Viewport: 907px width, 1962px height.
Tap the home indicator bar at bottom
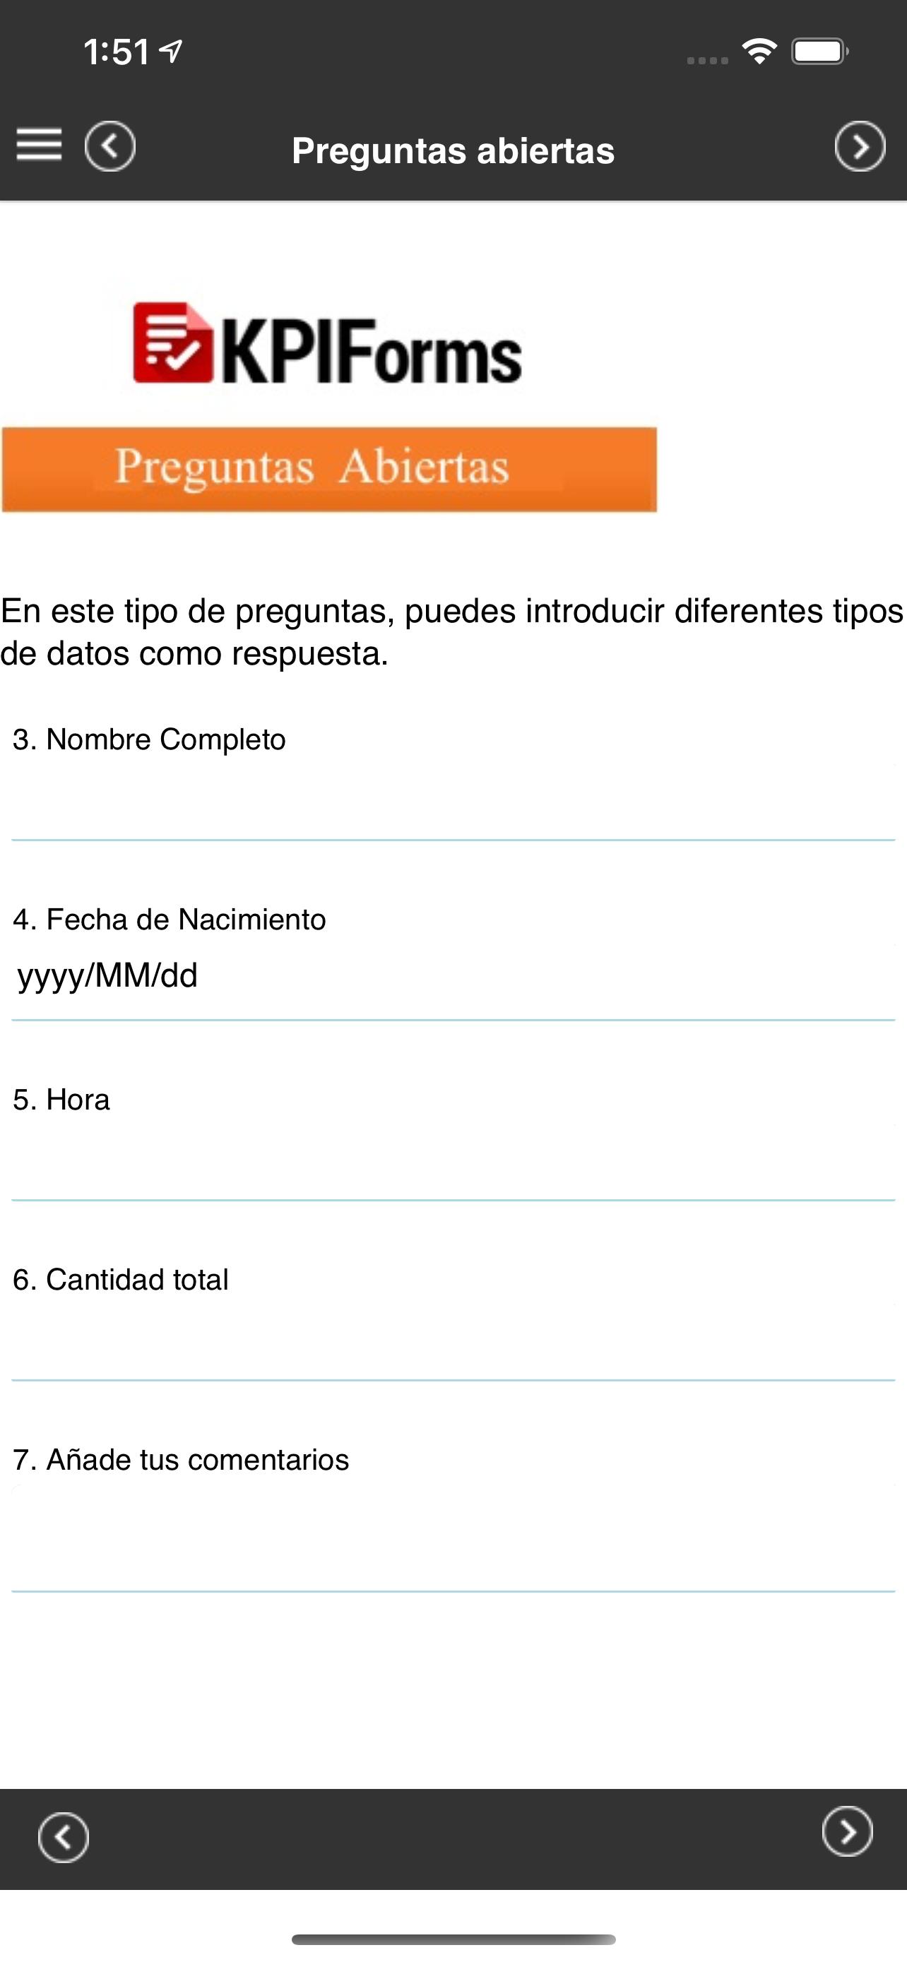click(x=453, y=1939)
